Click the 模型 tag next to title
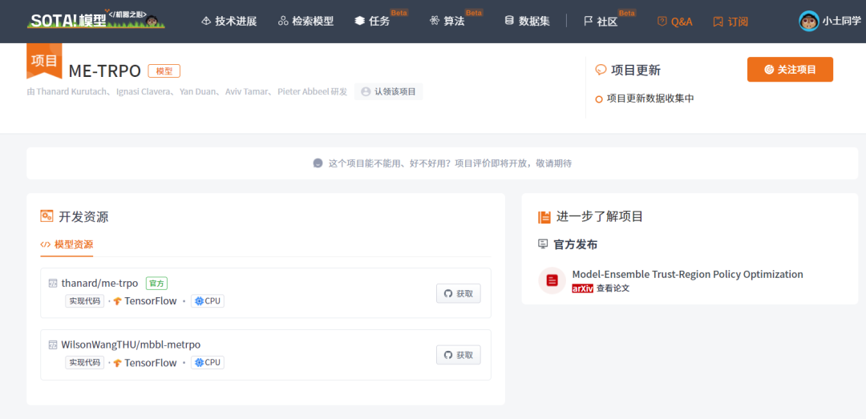 [164, 71]
